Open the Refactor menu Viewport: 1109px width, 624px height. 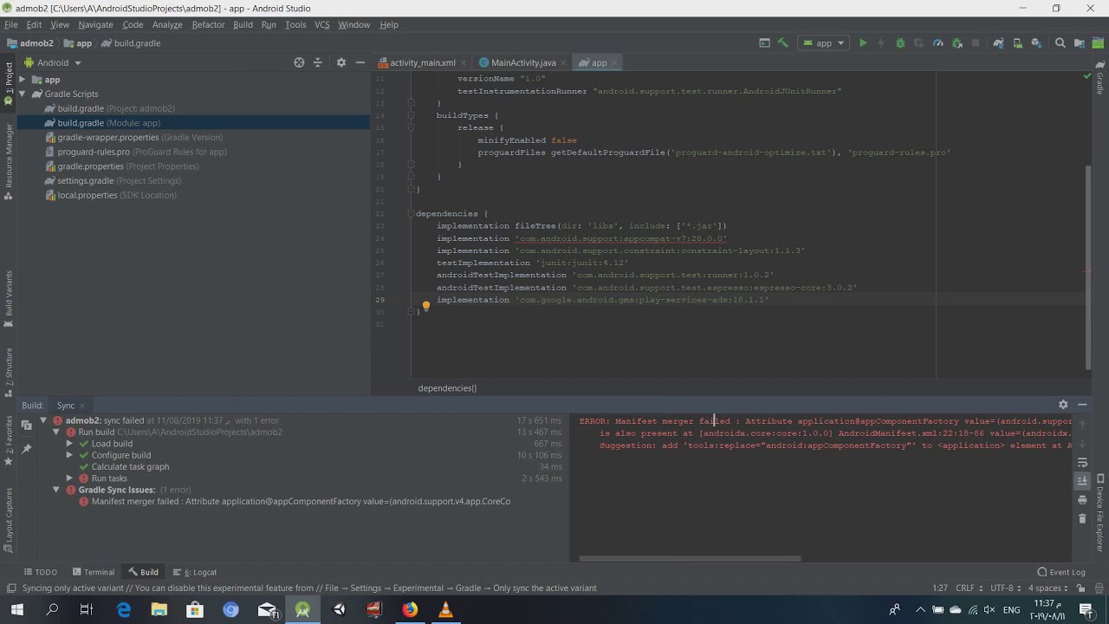click(208, 24)
